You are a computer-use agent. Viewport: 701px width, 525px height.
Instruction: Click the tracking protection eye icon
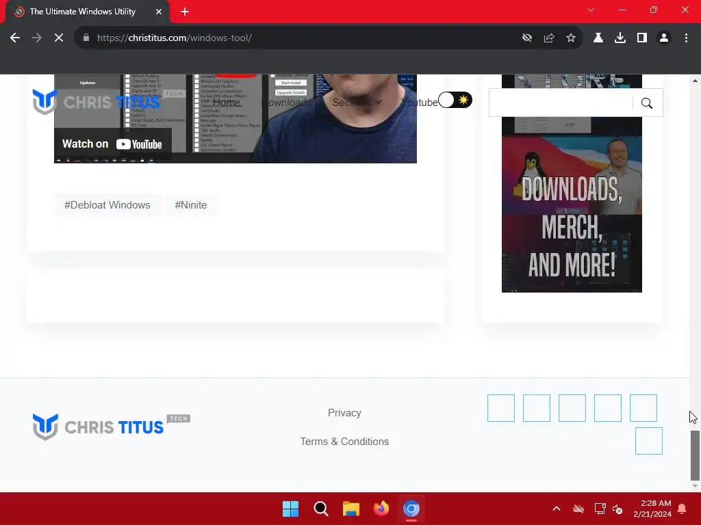tap(527, 38)
